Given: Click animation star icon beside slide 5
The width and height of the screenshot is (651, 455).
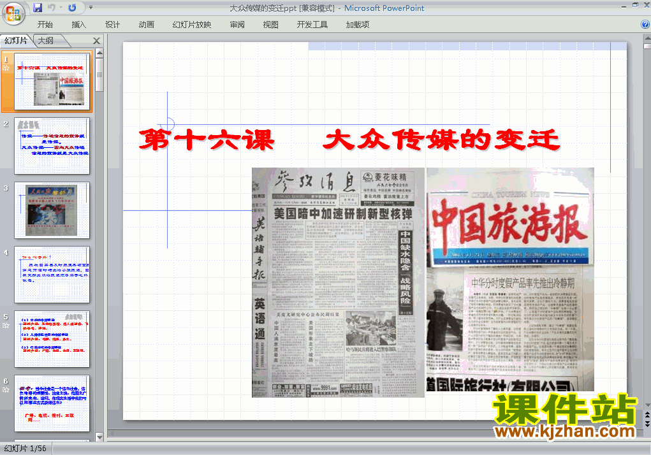Looking at the screenshot, I should 6,325.
